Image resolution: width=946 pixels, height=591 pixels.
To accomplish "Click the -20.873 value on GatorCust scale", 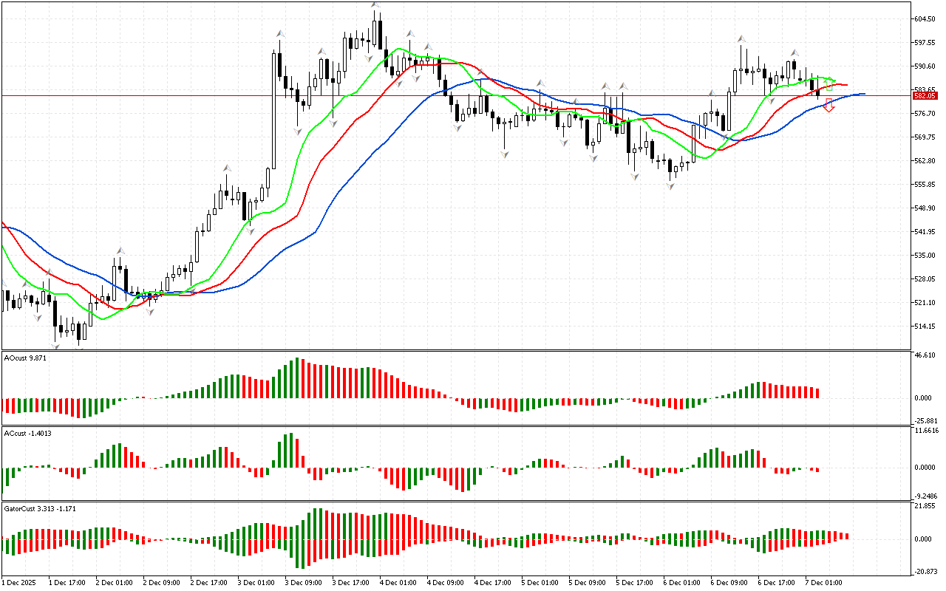I will (x=926, y=572).
